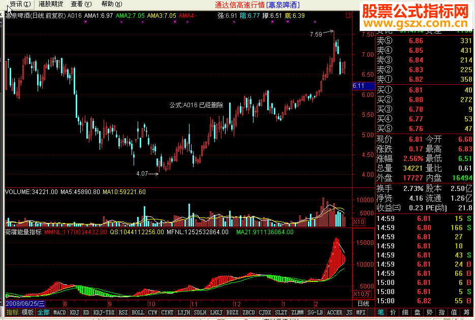475x320 pixels.
Task: Switch to the CJDX indicator tab
Action: 265,312
